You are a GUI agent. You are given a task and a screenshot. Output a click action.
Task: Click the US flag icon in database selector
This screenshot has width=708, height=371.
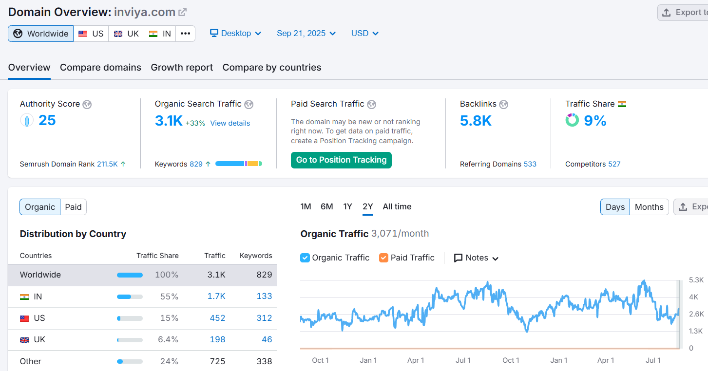pyautogui.click(x=83, y=34)
